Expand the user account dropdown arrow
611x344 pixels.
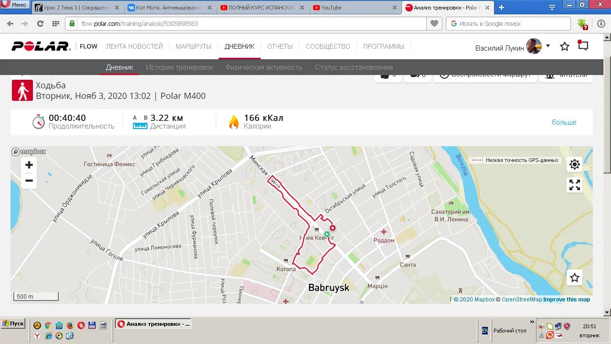[548, 46]
